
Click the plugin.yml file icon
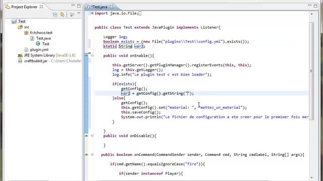tap(26, 50)
